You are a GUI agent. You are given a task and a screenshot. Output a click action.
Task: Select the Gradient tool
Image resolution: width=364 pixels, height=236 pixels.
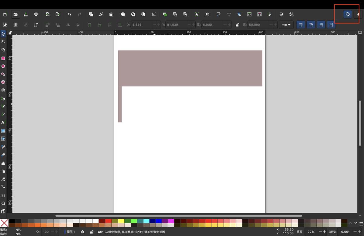tap(3, 131)
